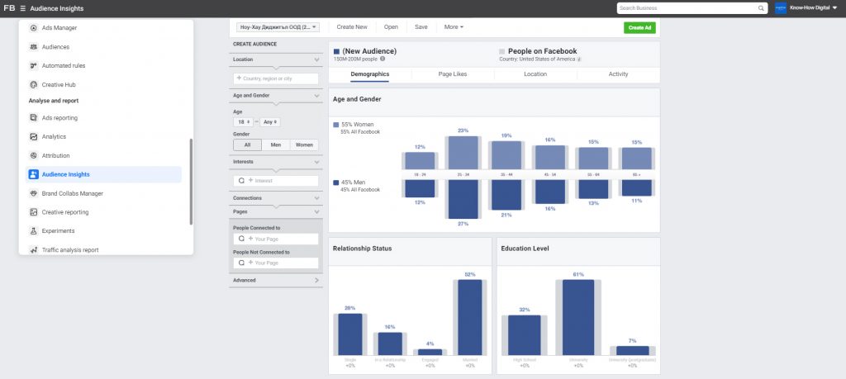
Task: Click the 55% Women legend swatch
Action: (337, 125)
